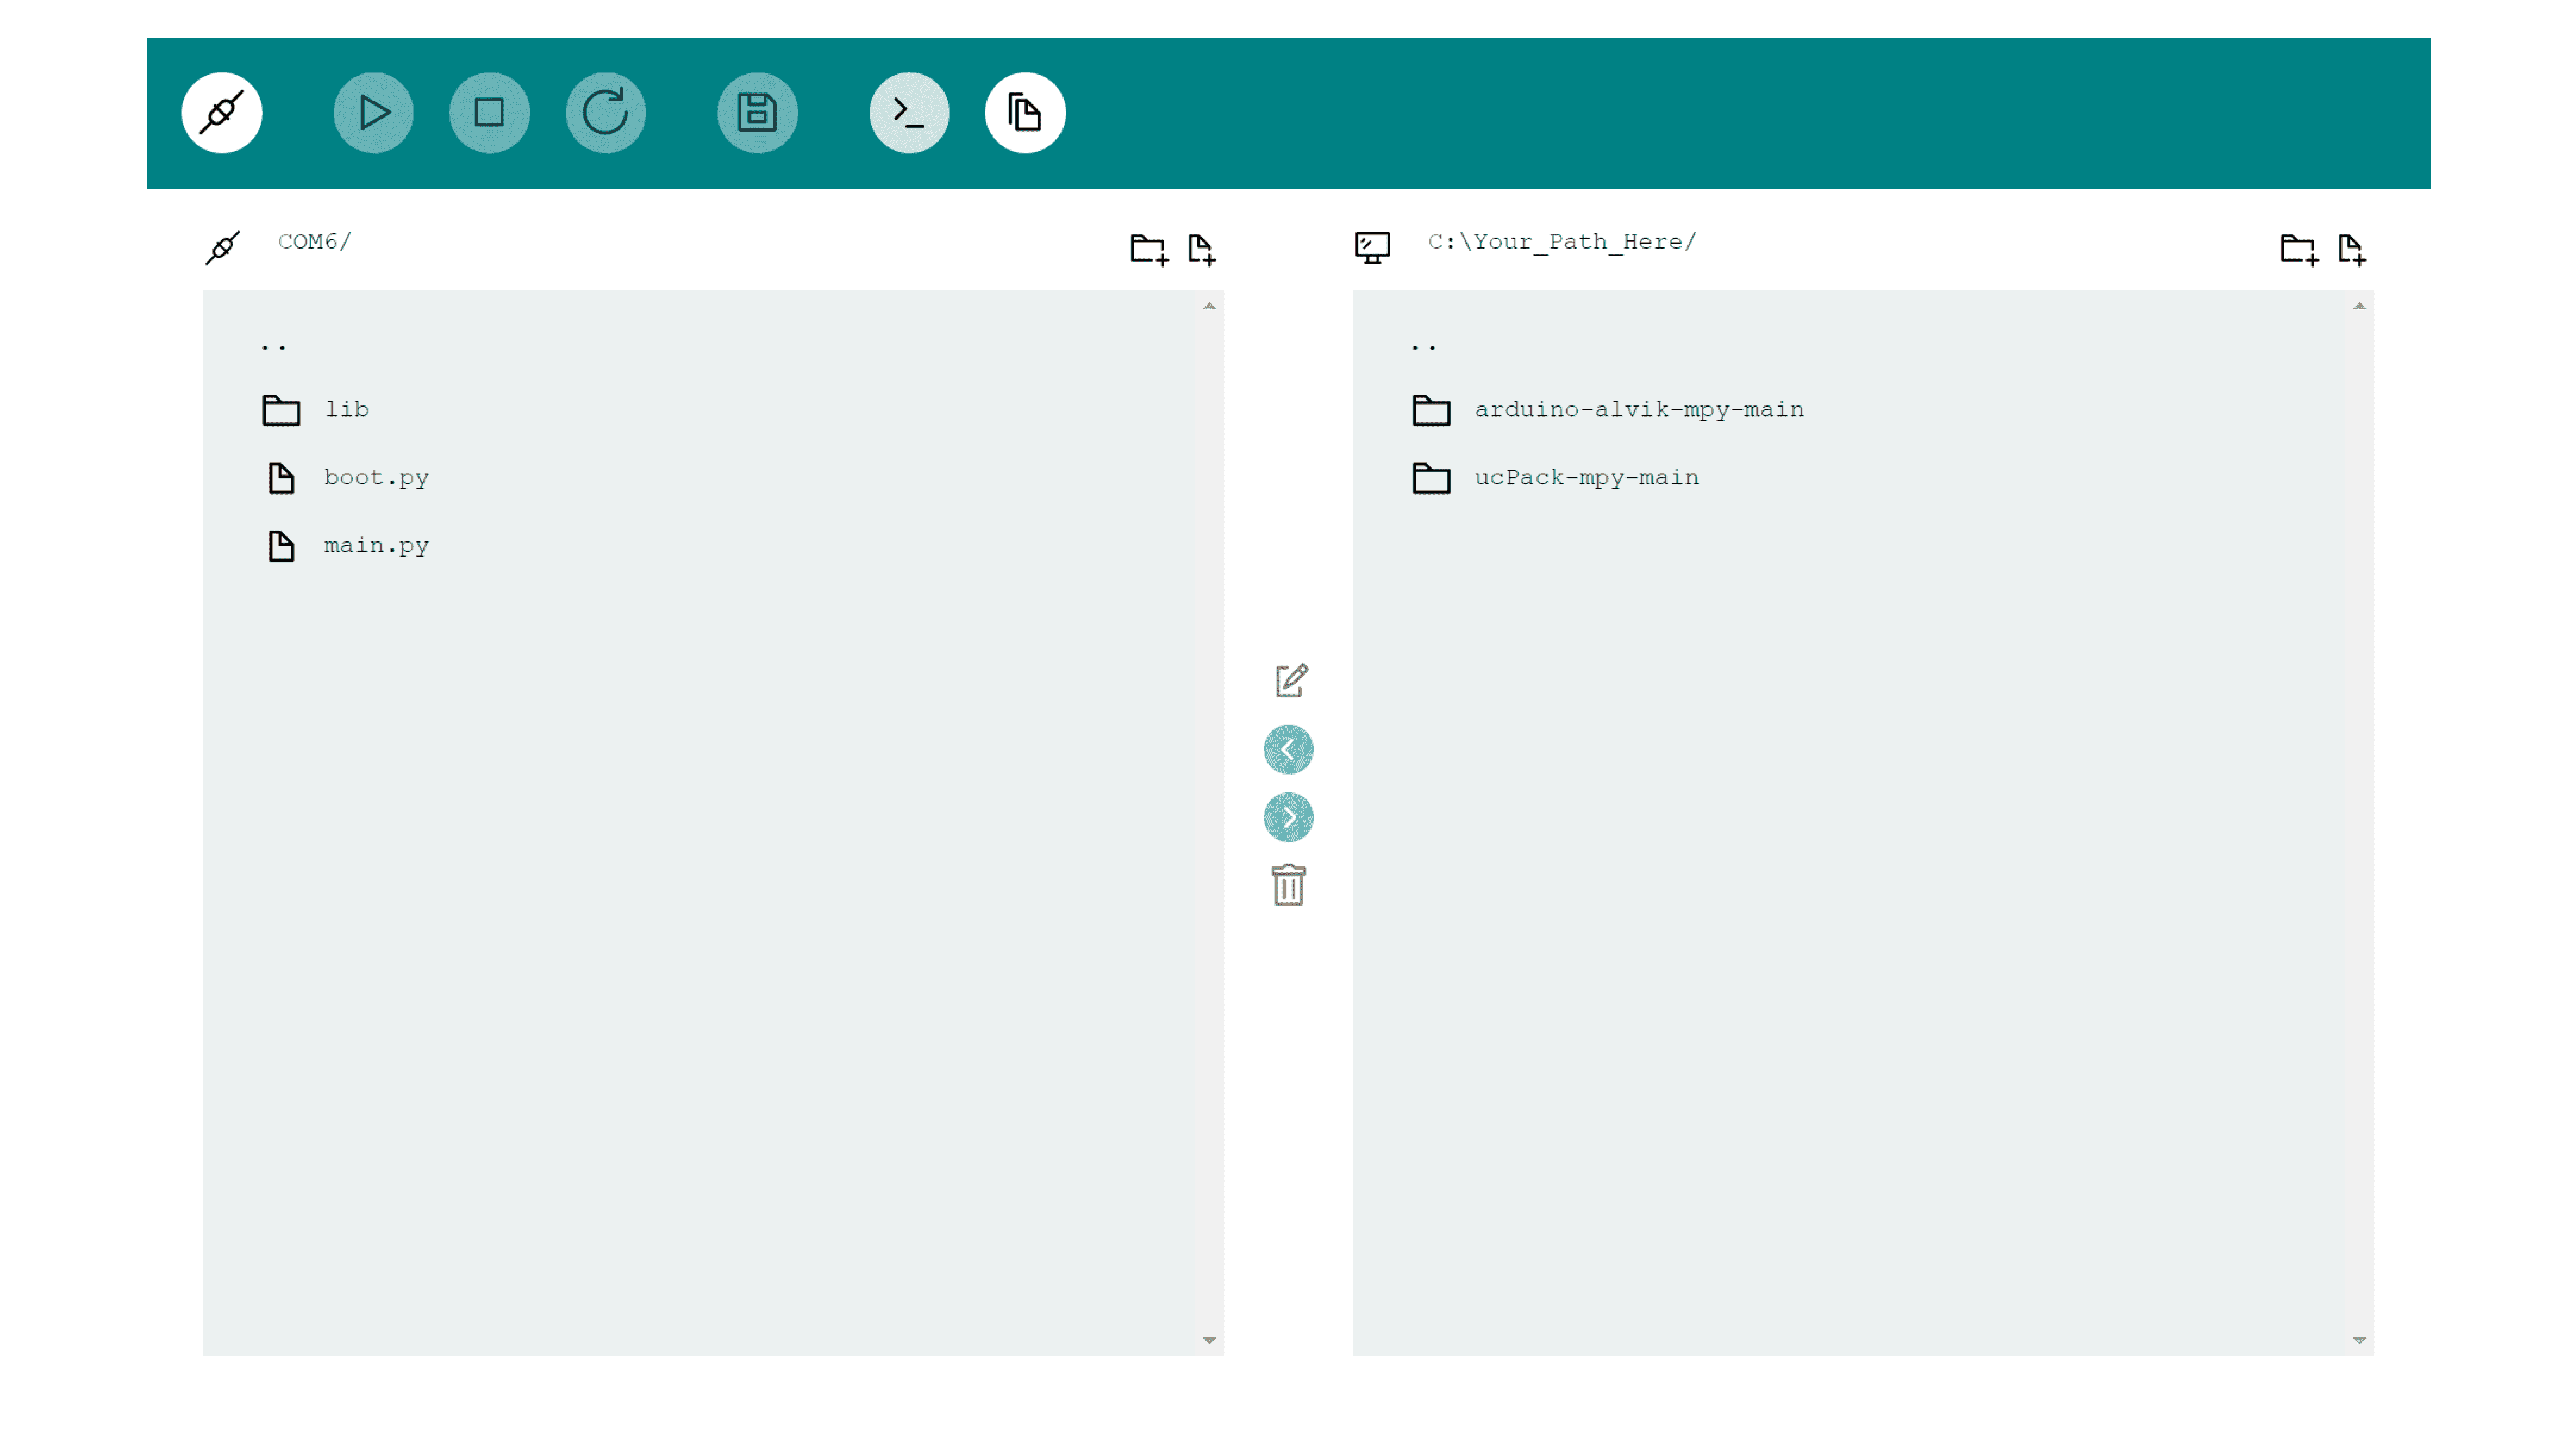Image resolution: width=2576 pixels, height=1432 pixels.
Task: Click the Reset circular arrow button
Action: click(605, 113)
